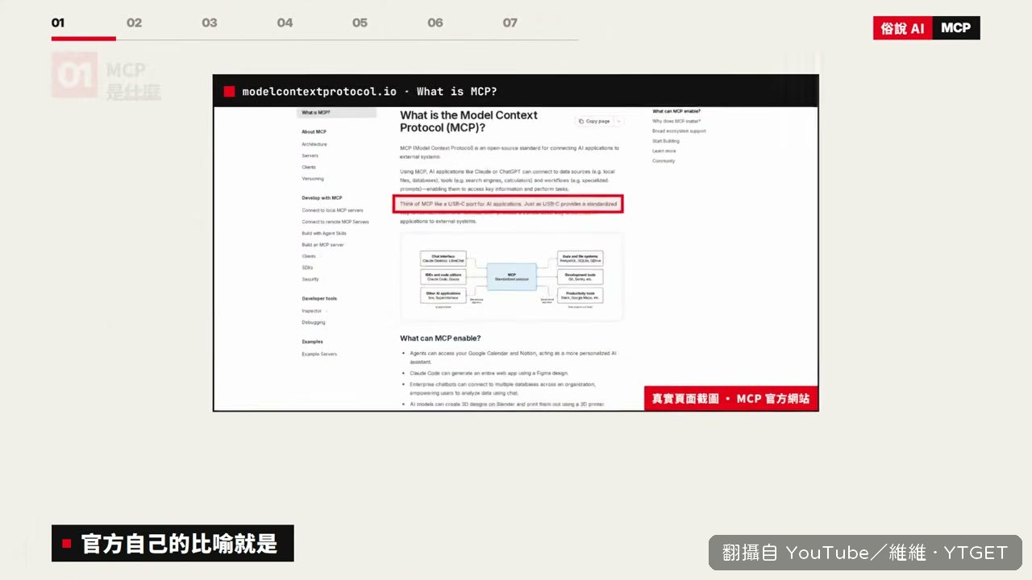
Task: Open the Debugging sidebar link
Action: click(x=314, y=322)
